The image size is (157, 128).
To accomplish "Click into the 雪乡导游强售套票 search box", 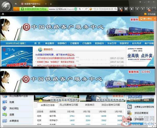I will 104,9.
